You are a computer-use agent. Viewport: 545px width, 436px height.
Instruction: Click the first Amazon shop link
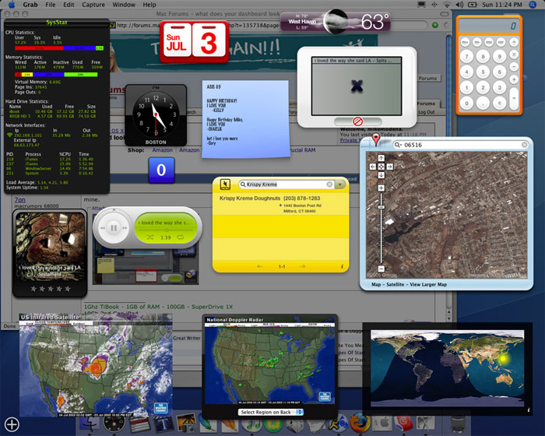(x=162, y=150)
